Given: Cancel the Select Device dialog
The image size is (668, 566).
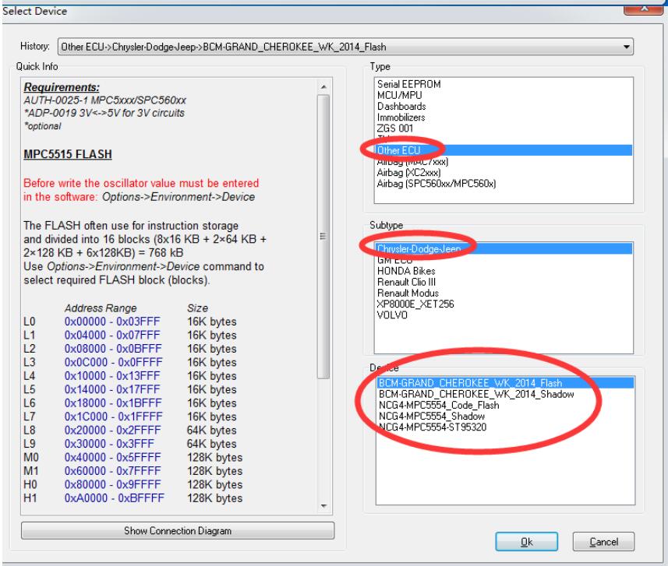Looking at the screenshot, I should point(603,542).
